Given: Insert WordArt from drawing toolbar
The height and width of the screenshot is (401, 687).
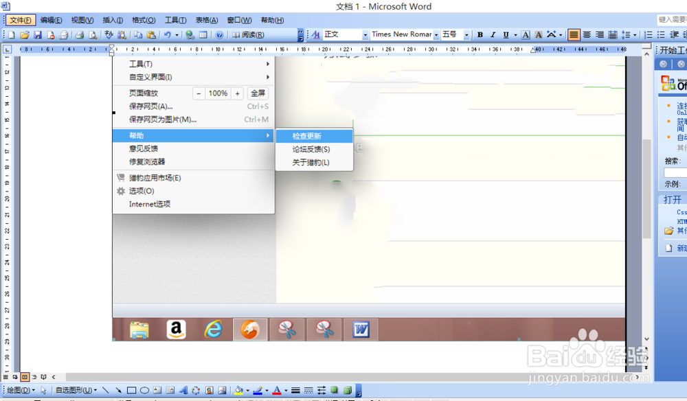Looking at the screenshot, I should (x=183, y=390).
